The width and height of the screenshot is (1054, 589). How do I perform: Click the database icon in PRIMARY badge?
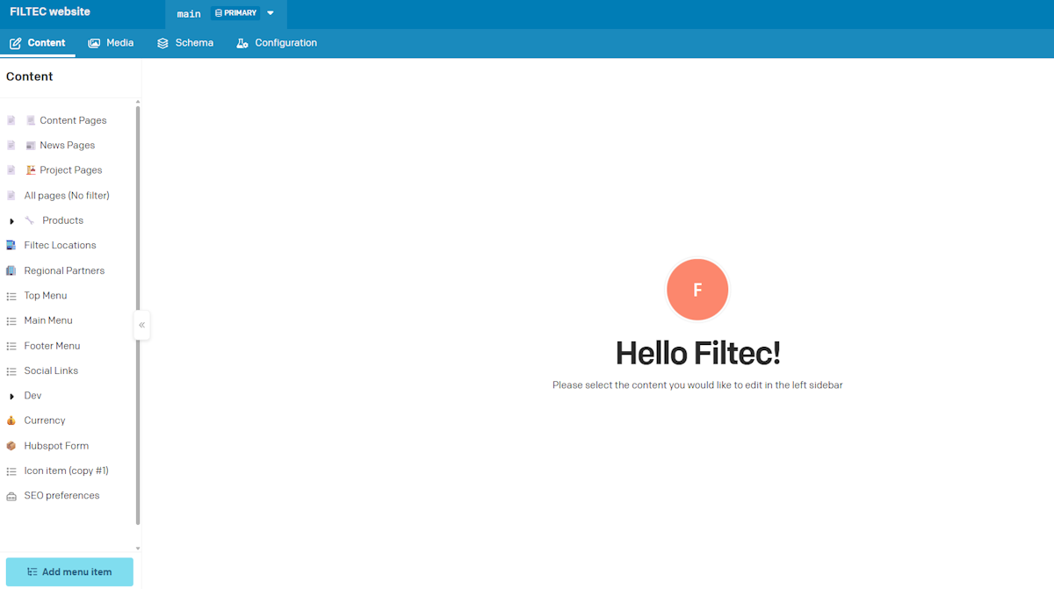tap(219, 13)
